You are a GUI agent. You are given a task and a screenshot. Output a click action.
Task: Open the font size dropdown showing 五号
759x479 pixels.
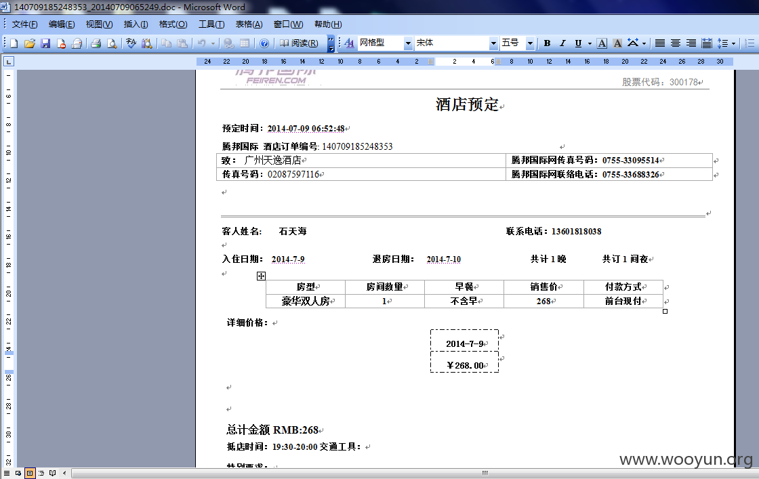coord(530,43)
